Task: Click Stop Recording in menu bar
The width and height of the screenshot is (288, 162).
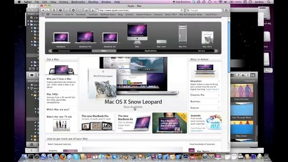Action: pyautogui.click(x=181, y=2)
